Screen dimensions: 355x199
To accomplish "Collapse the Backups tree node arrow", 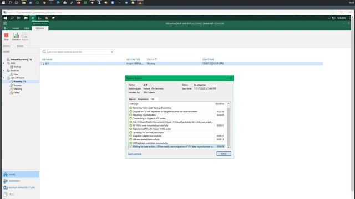I will point(4,71).
